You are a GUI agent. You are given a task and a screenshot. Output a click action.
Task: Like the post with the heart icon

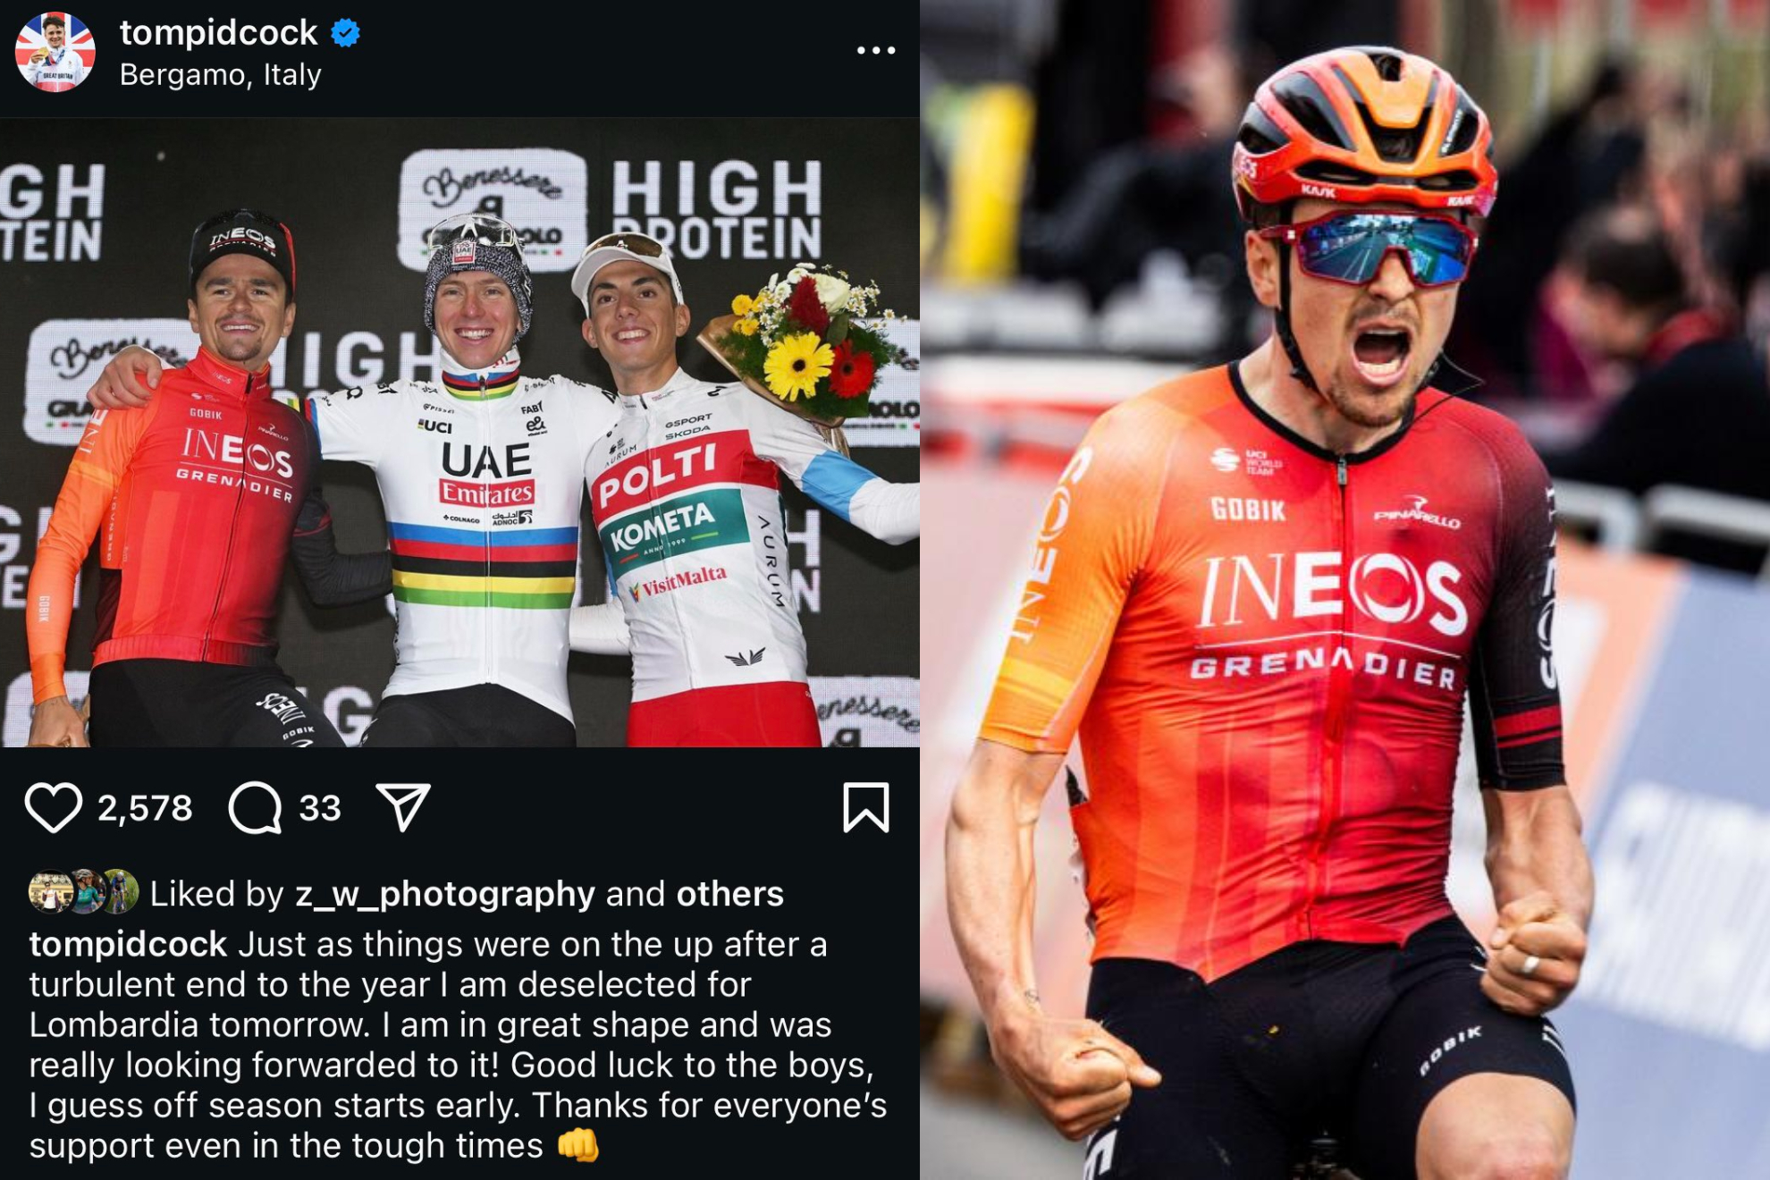point(54,807)
